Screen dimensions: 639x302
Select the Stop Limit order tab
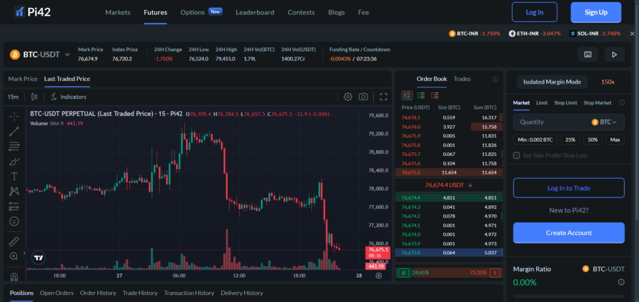565,103
